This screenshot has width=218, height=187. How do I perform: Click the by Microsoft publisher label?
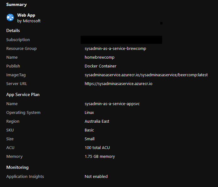click(x=29, y=21)
